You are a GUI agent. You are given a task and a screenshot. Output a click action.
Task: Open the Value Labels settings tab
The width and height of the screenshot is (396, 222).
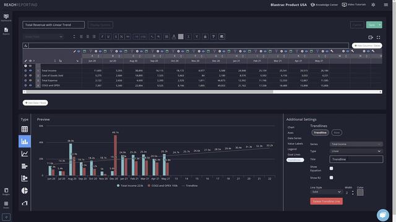(x=295, y=144)
